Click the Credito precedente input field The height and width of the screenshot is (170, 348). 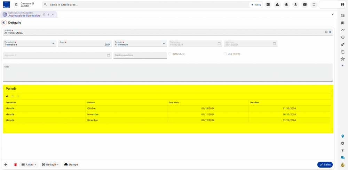point(140,55)
